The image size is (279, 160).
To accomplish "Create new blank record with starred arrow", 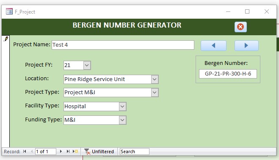I will coord(75,152).
